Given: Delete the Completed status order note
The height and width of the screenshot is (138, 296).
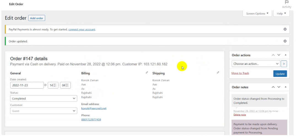Looking at the screenshot, I should (240, 115).
